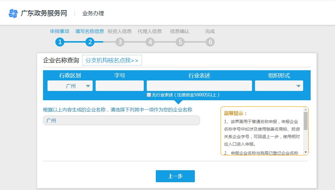Click step circle 5 for 信息确认
Viewport: 335px width, 190px height.
pyautogui.click(x=180, y=42)
